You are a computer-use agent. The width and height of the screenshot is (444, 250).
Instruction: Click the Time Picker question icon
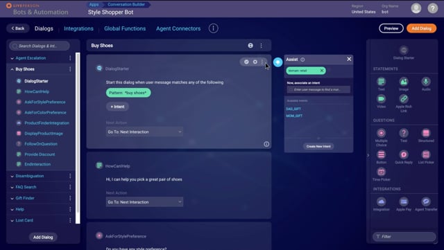tap(381, 172)
